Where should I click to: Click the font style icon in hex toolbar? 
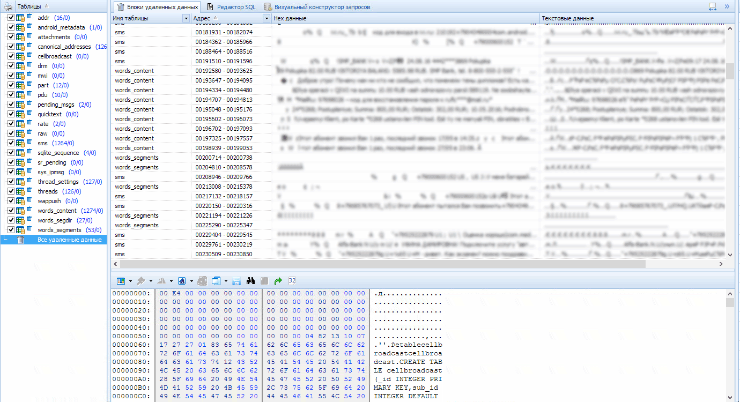pyautogui.click(x=182, y=281)
